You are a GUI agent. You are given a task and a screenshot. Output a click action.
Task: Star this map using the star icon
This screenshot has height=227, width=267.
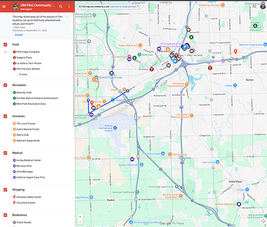(x=68, y=17)
